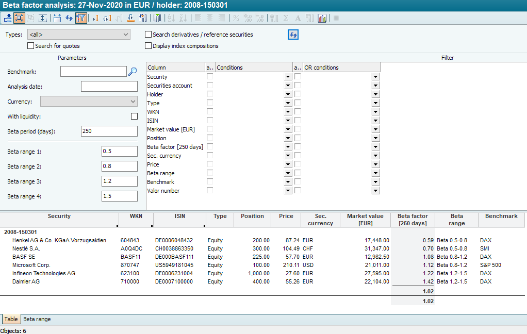
Task: Select the Table tab
Action: pos(11,320)
